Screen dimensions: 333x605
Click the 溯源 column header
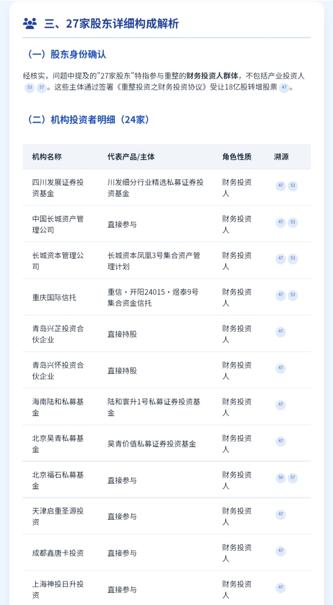(x=281, y=156)
